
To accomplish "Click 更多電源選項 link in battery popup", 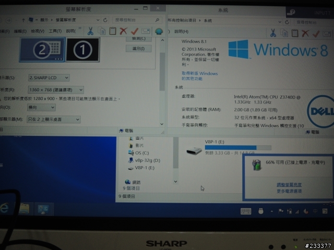I will [x=289, y=191].
